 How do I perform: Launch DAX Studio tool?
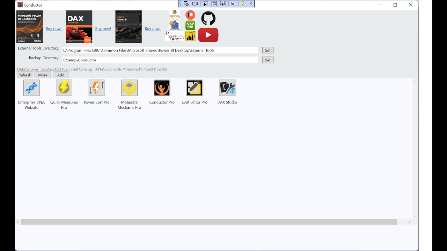227,88
